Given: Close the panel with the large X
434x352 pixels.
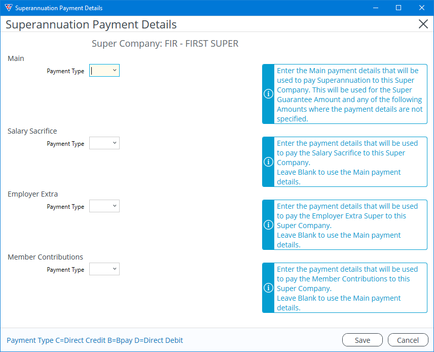Looking at the screenshot, I should point(423,24).
